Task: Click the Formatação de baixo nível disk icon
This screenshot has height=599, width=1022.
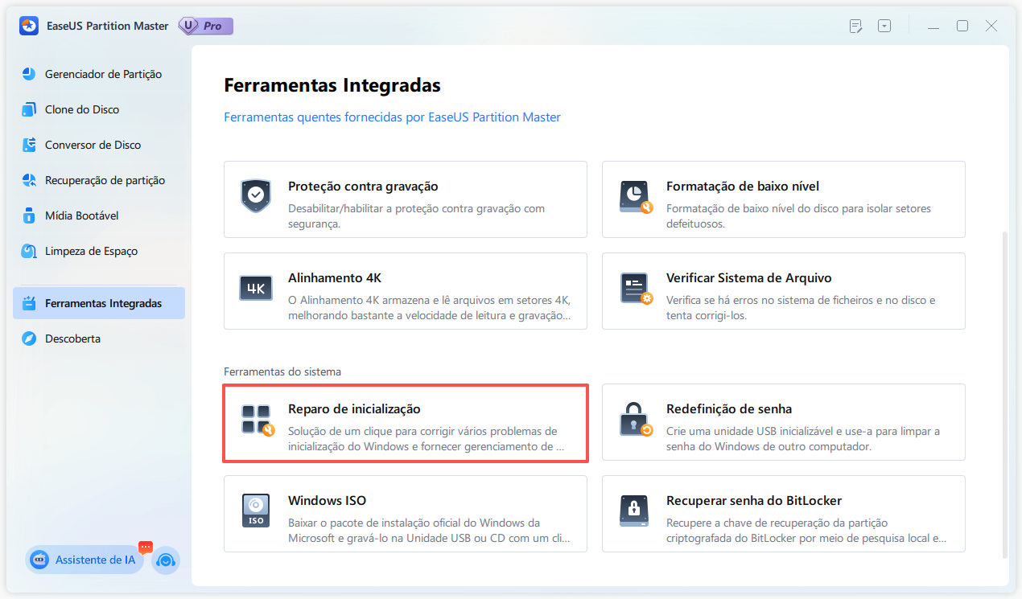Action: [636, 197]
